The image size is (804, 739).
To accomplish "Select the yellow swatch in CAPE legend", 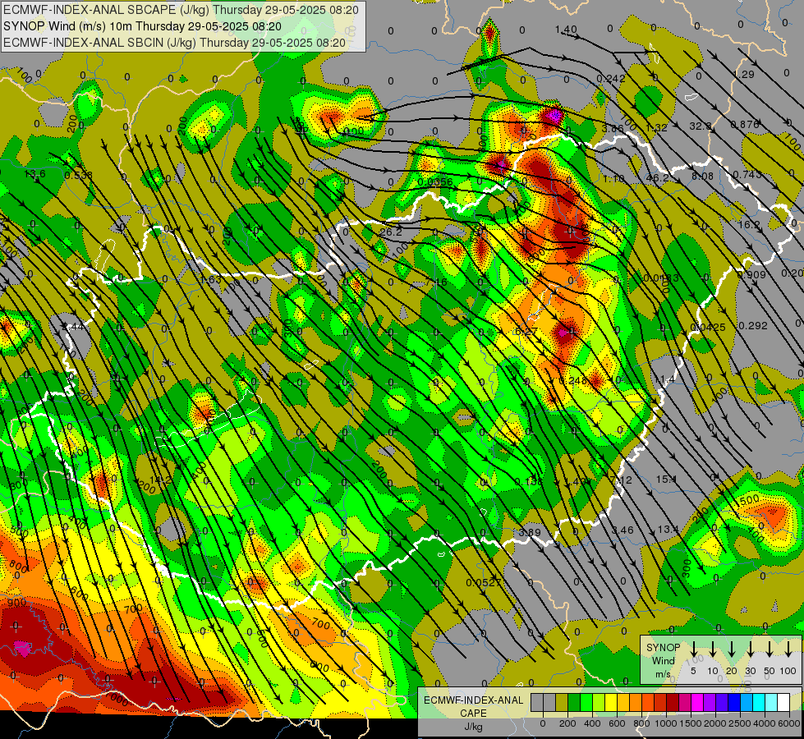I will pyautogui.click(x=611, y=703).
